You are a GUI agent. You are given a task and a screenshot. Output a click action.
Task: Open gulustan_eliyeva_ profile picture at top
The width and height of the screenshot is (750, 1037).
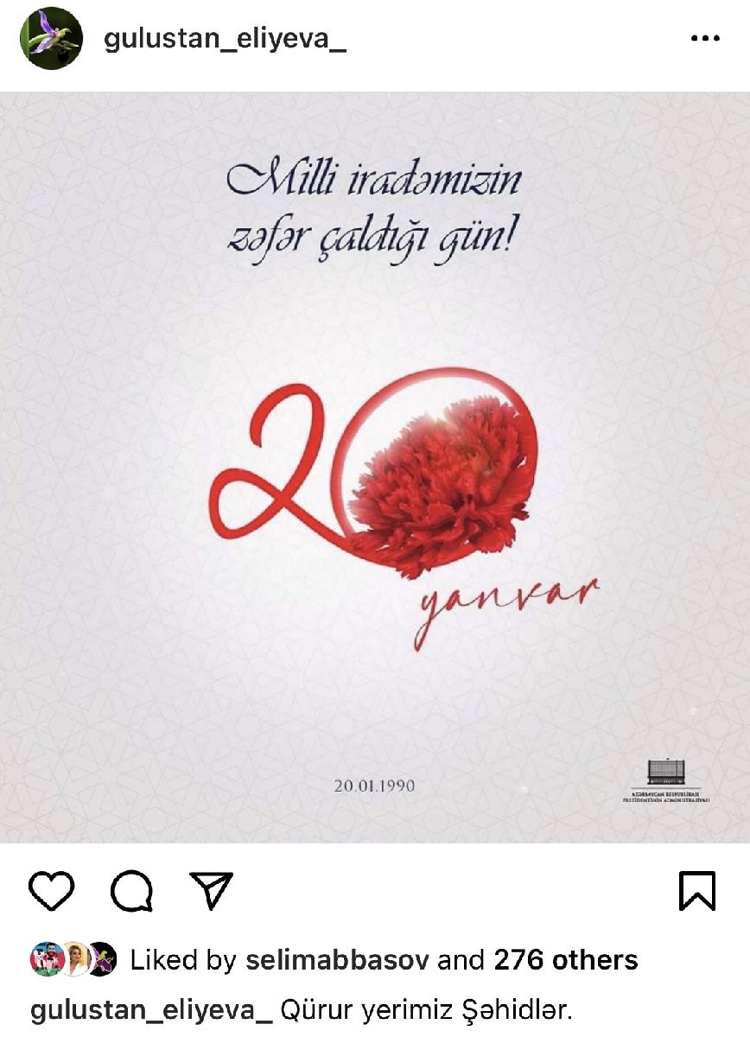(x=51, y=39)
